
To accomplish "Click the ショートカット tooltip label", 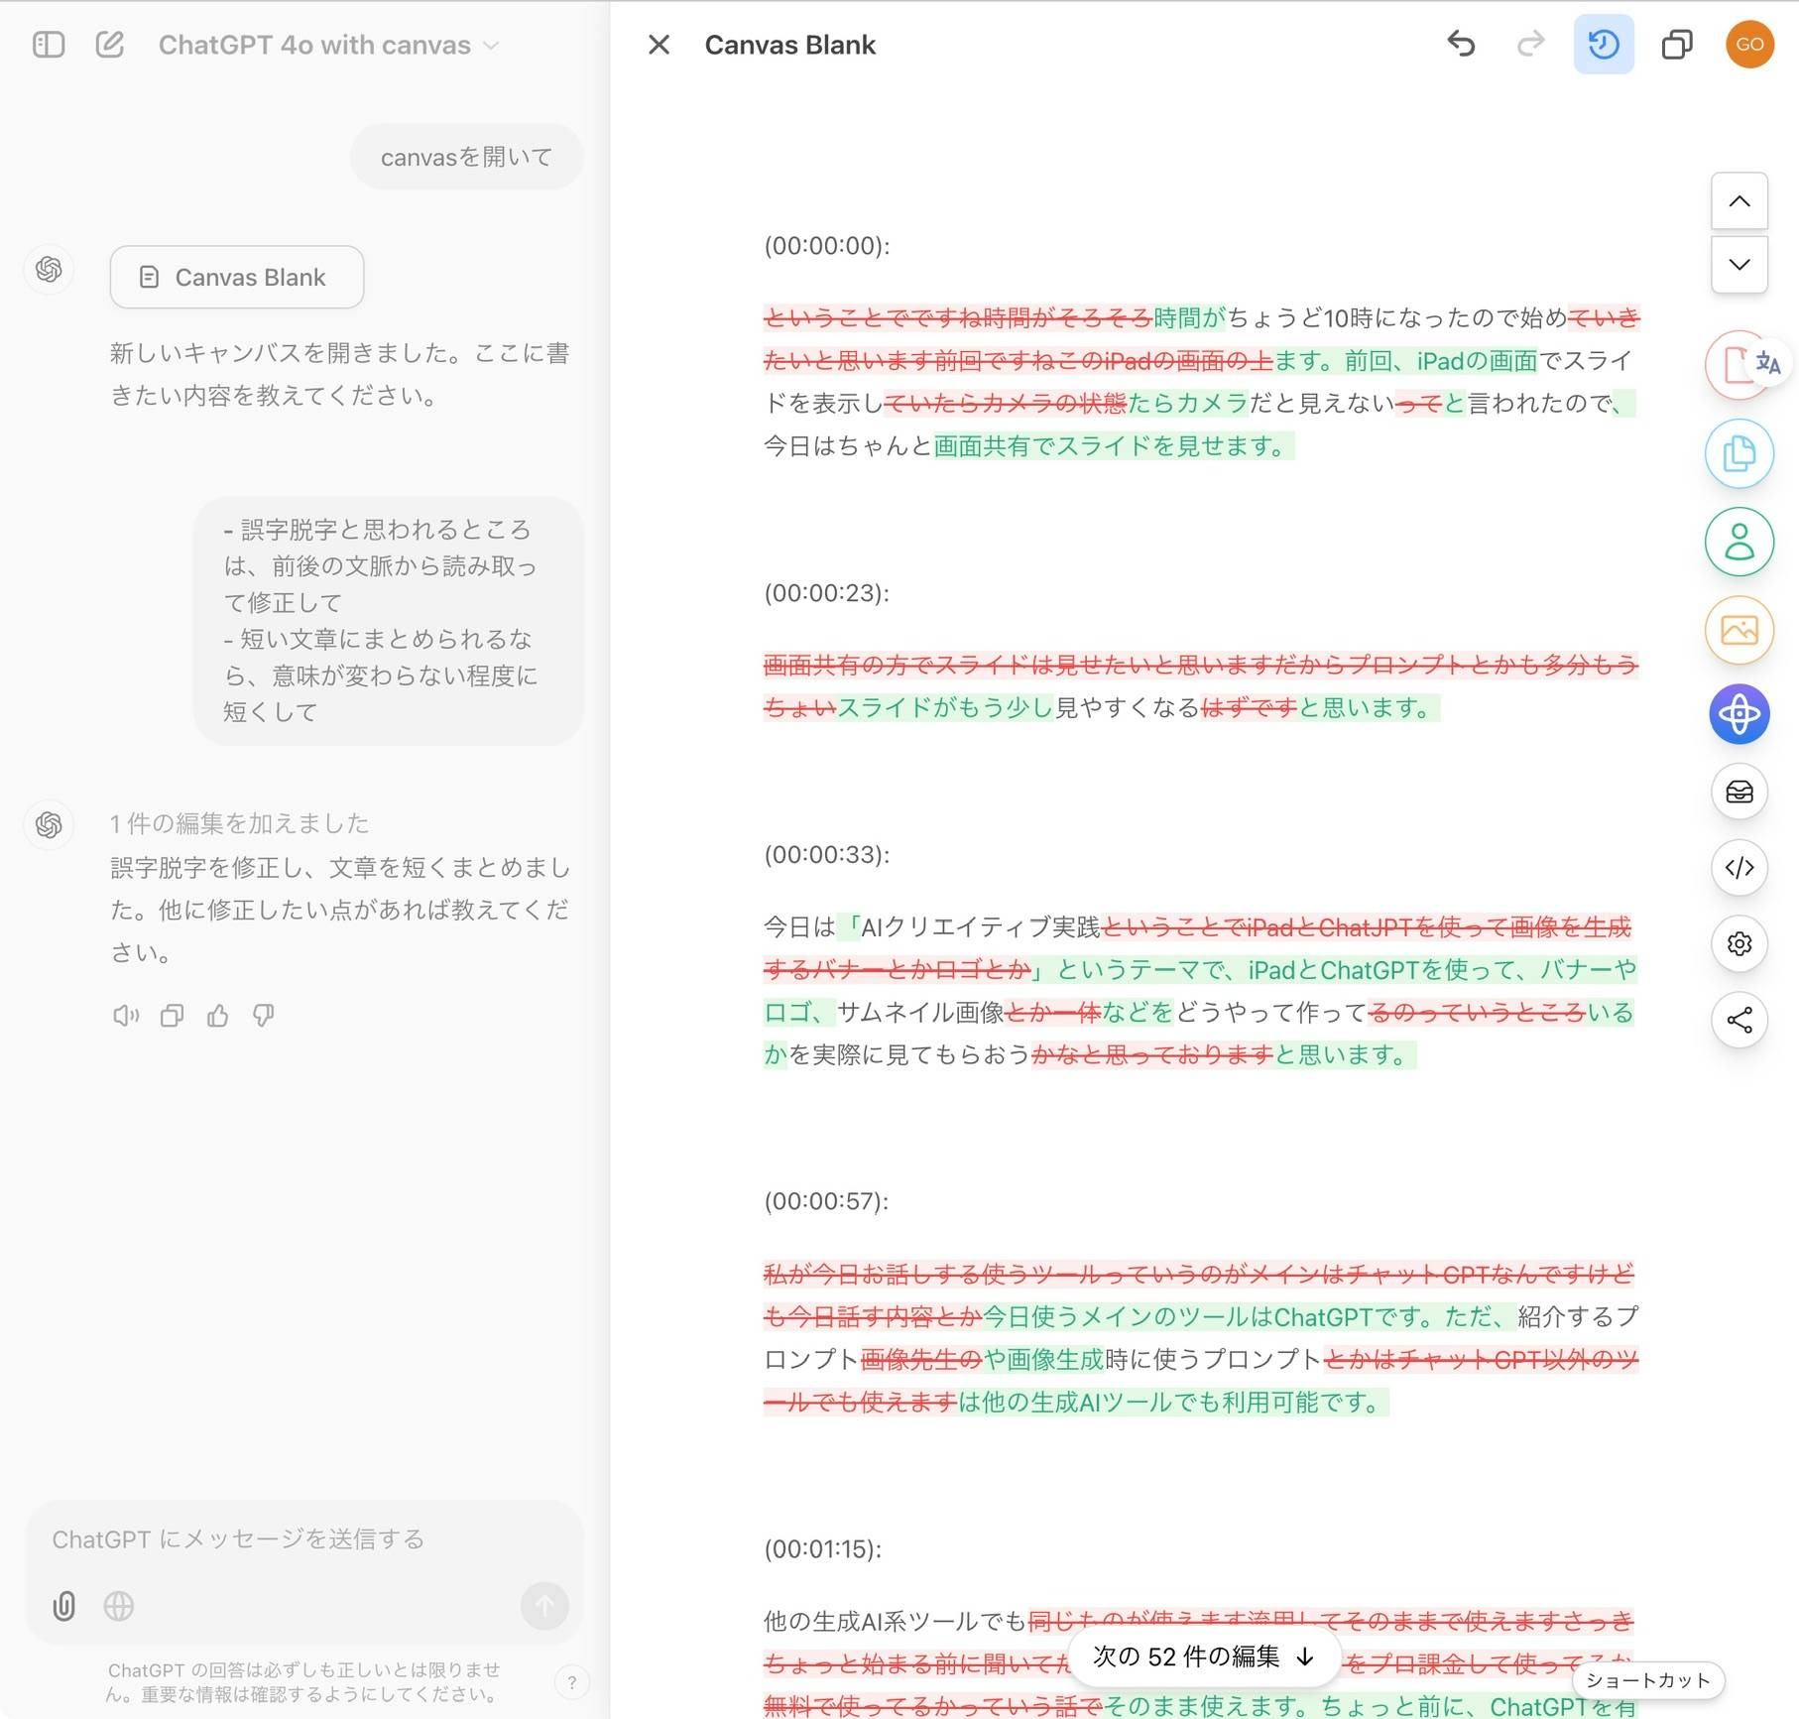I will [1648, 1680].
